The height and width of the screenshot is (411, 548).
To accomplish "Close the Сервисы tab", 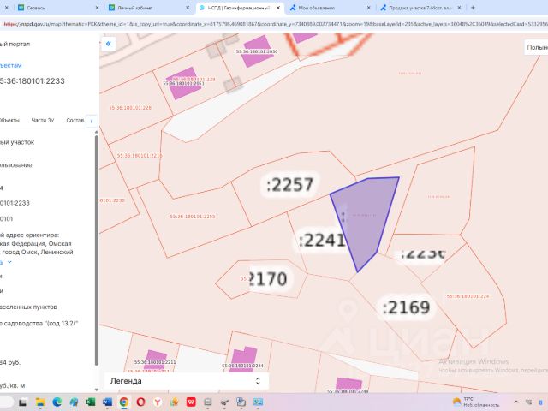I will [x=97, y=8].
